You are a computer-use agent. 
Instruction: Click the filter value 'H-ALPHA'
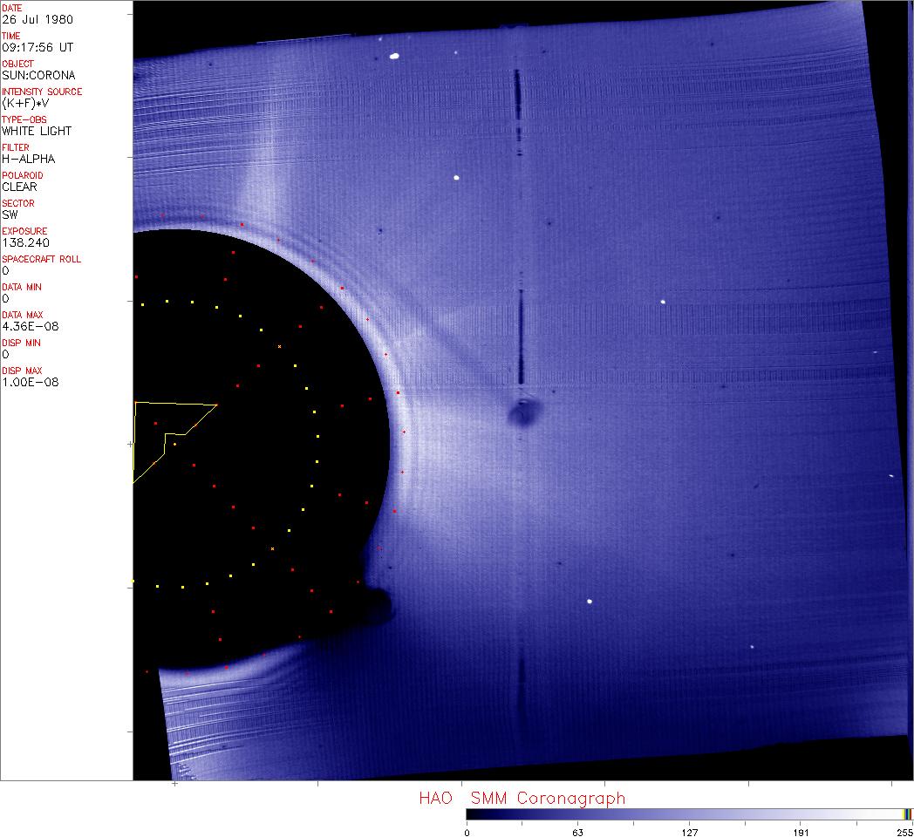click(x=27, y=159)
